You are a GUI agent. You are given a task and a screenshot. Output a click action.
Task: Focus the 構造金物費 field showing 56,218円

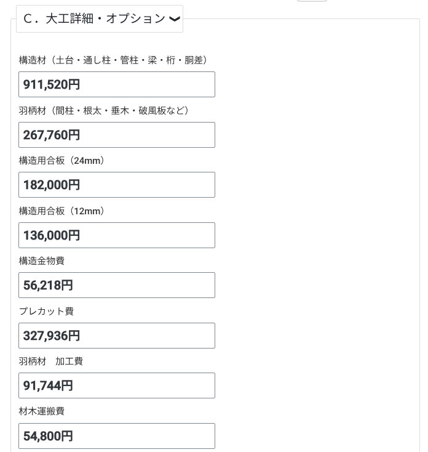point(117,285)
